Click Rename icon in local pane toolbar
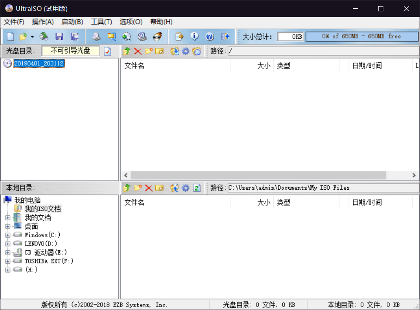 click(159, 188)
